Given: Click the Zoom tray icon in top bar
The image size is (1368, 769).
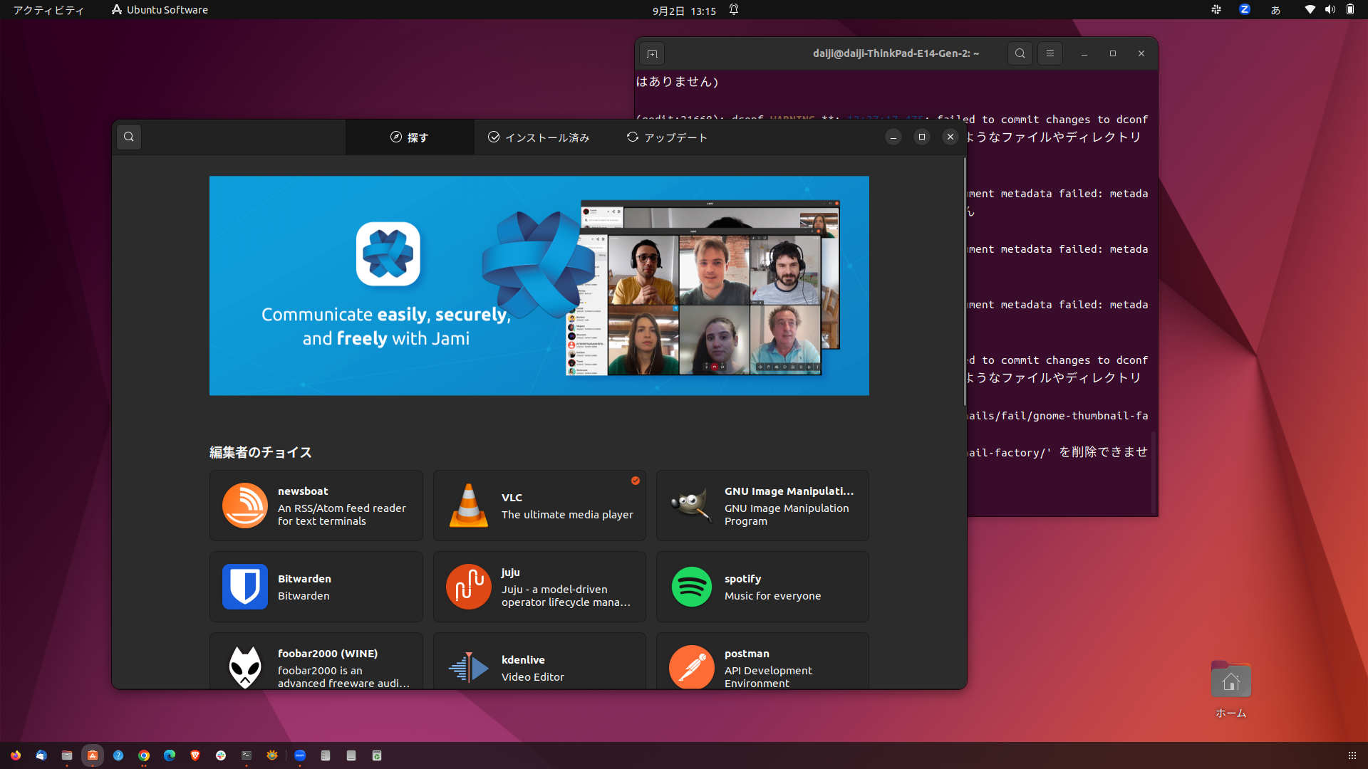Looking at the screenshot, I should point(1245,9).
